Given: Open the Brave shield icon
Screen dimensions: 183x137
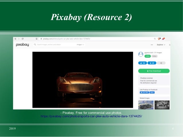Looking at the screenshot, I should click(x=159, y=39).
